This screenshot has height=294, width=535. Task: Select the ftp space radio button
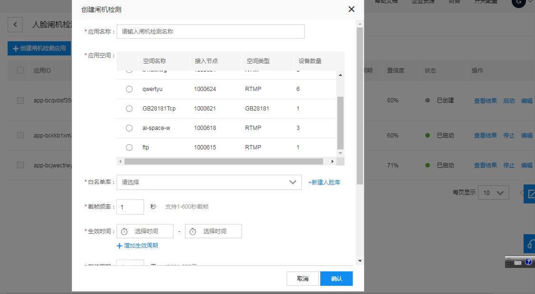coord(129,147)
